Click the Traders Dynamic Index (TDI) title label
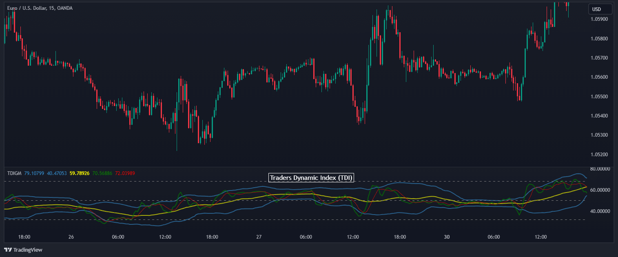The image size is (618, 257). coord(311,177)
